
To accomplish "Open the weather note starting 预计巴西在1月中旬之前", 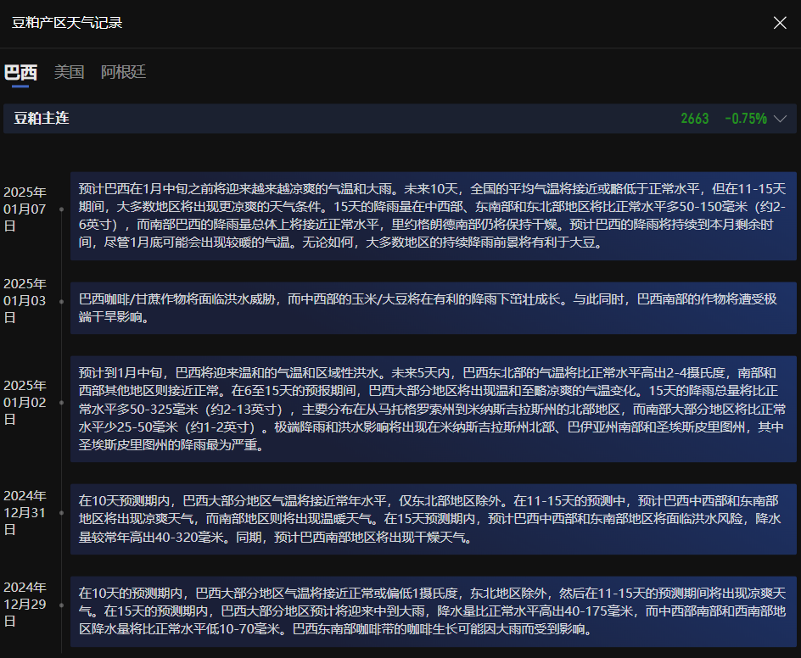I will 434,216.
